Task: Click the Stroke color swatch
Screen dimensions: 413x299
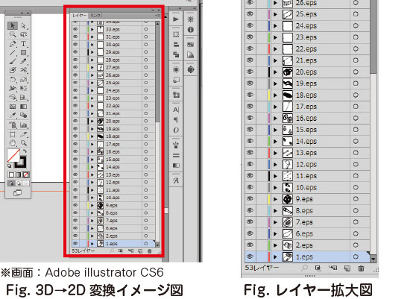Action: 22,162
